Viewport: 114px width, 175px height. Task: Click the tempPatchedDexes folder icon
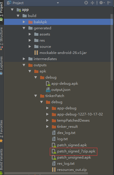[x=54, y=120]
